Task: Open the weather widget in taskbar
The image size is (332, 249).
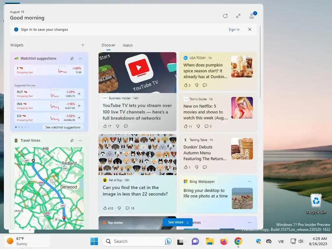Action: pos(27,241)
